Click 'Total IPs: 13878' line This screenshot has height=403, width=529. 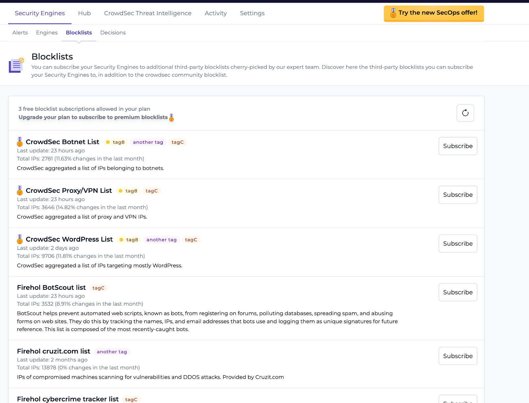(x=78, y=368)
